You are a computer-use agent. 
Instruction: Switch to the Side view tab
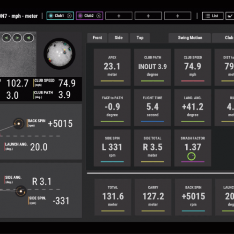118,38
